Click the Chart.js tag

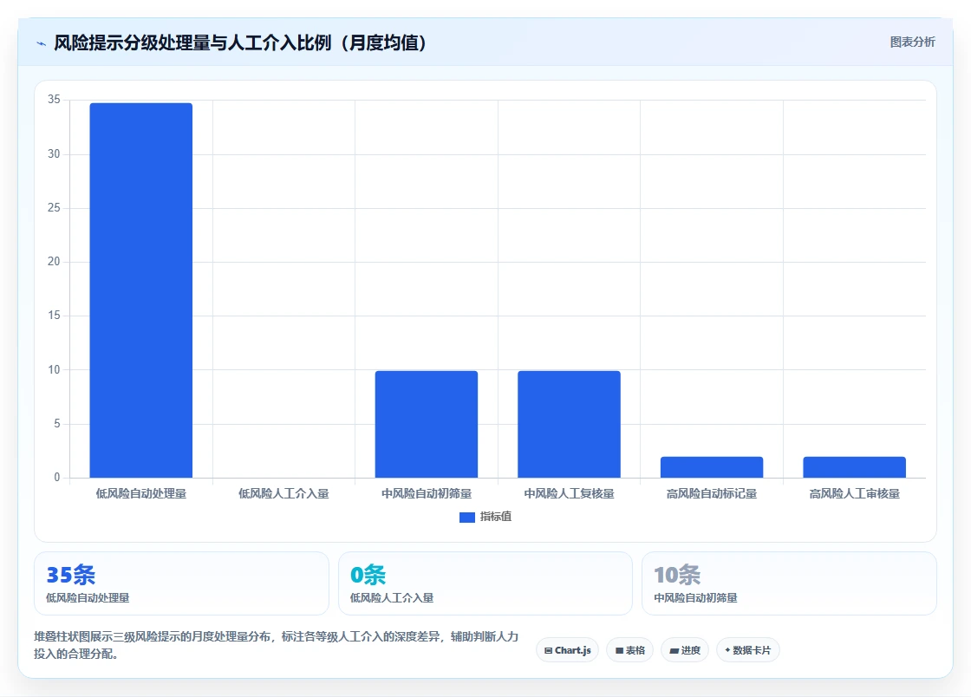567,650
